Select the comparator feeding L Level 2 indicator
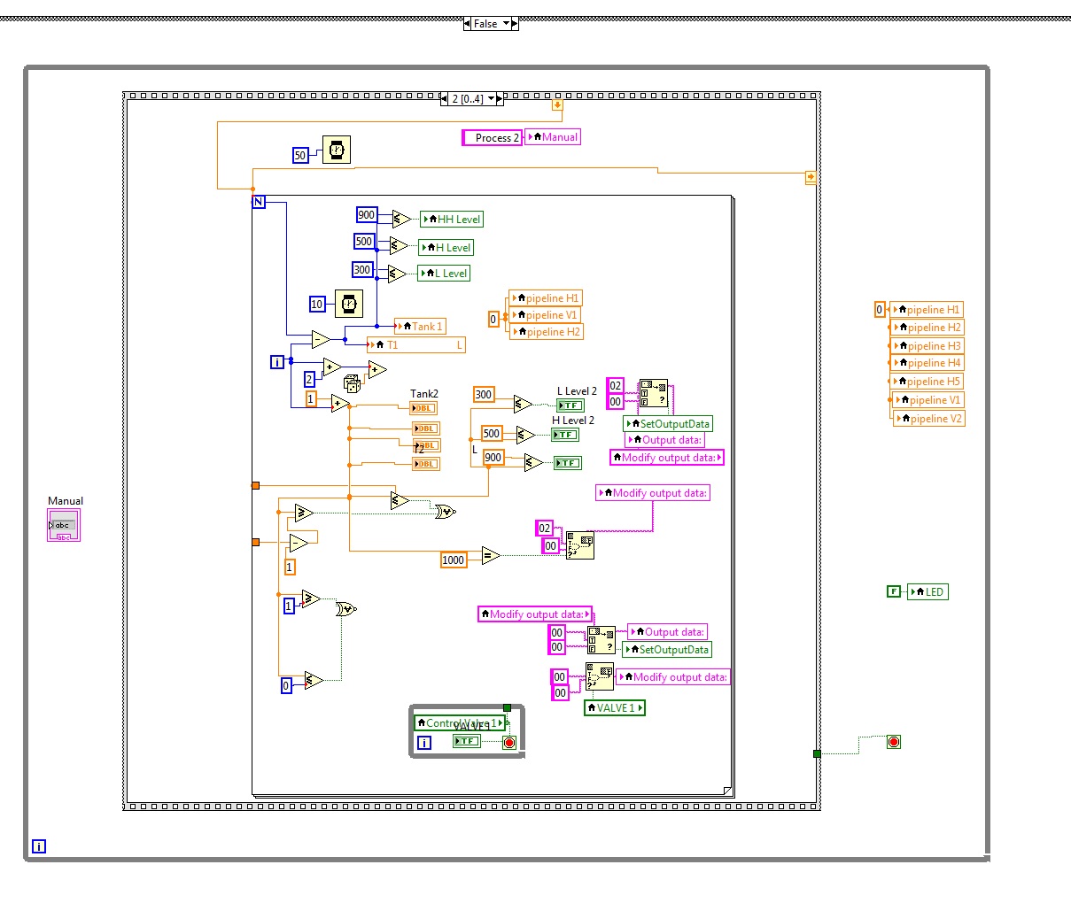The height and width of the screenshot is (911, 1071). 523,405
